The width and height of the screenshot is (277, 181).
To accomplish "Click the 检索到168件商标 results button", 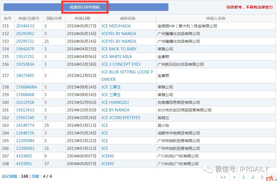I will (85, 7).
